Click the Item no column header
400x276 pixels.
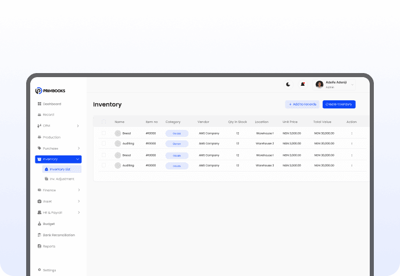click(x=152, y=122)
